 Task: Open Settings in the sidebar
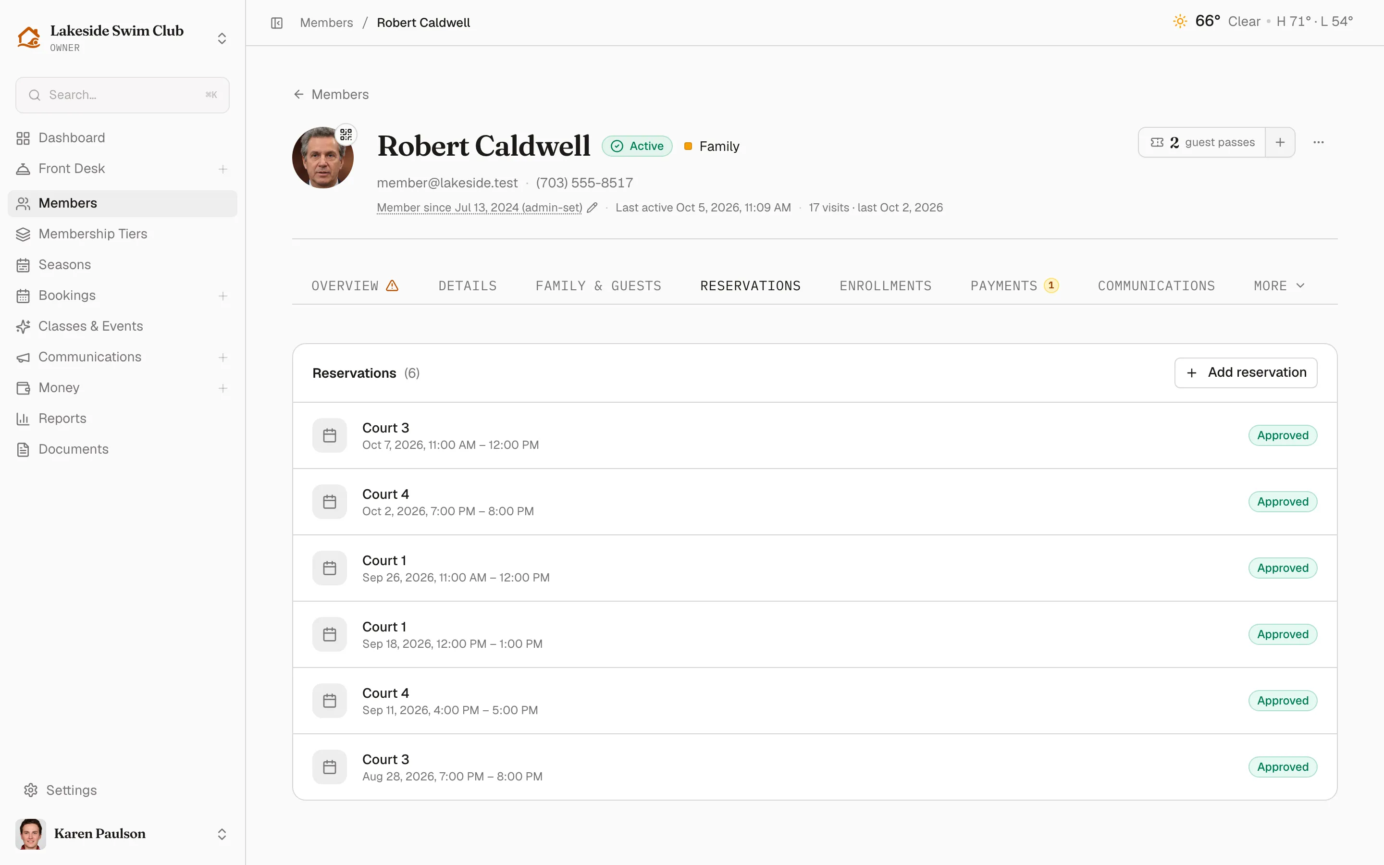point(123,791)
